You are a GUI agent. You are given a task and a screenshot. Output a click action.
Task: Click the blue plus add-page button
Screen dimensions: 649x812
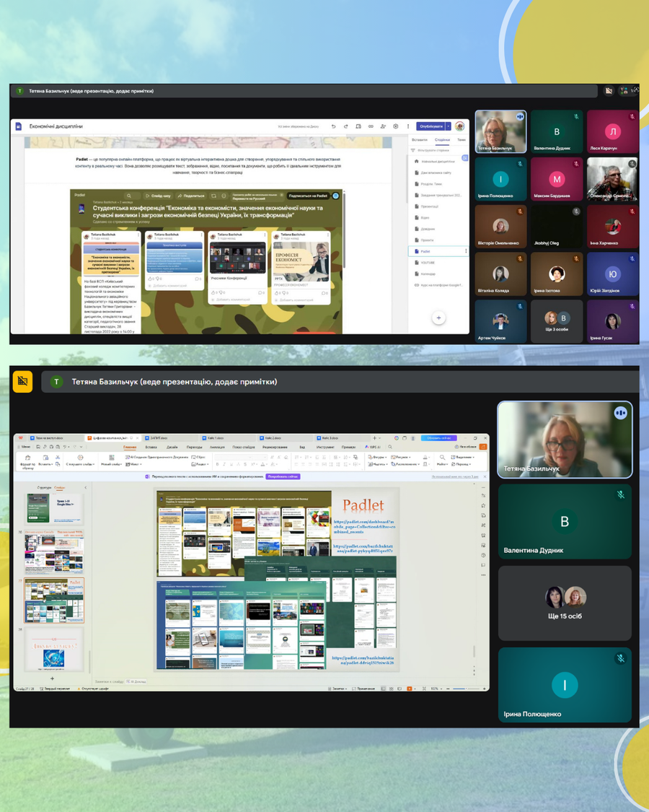[438, 318]
